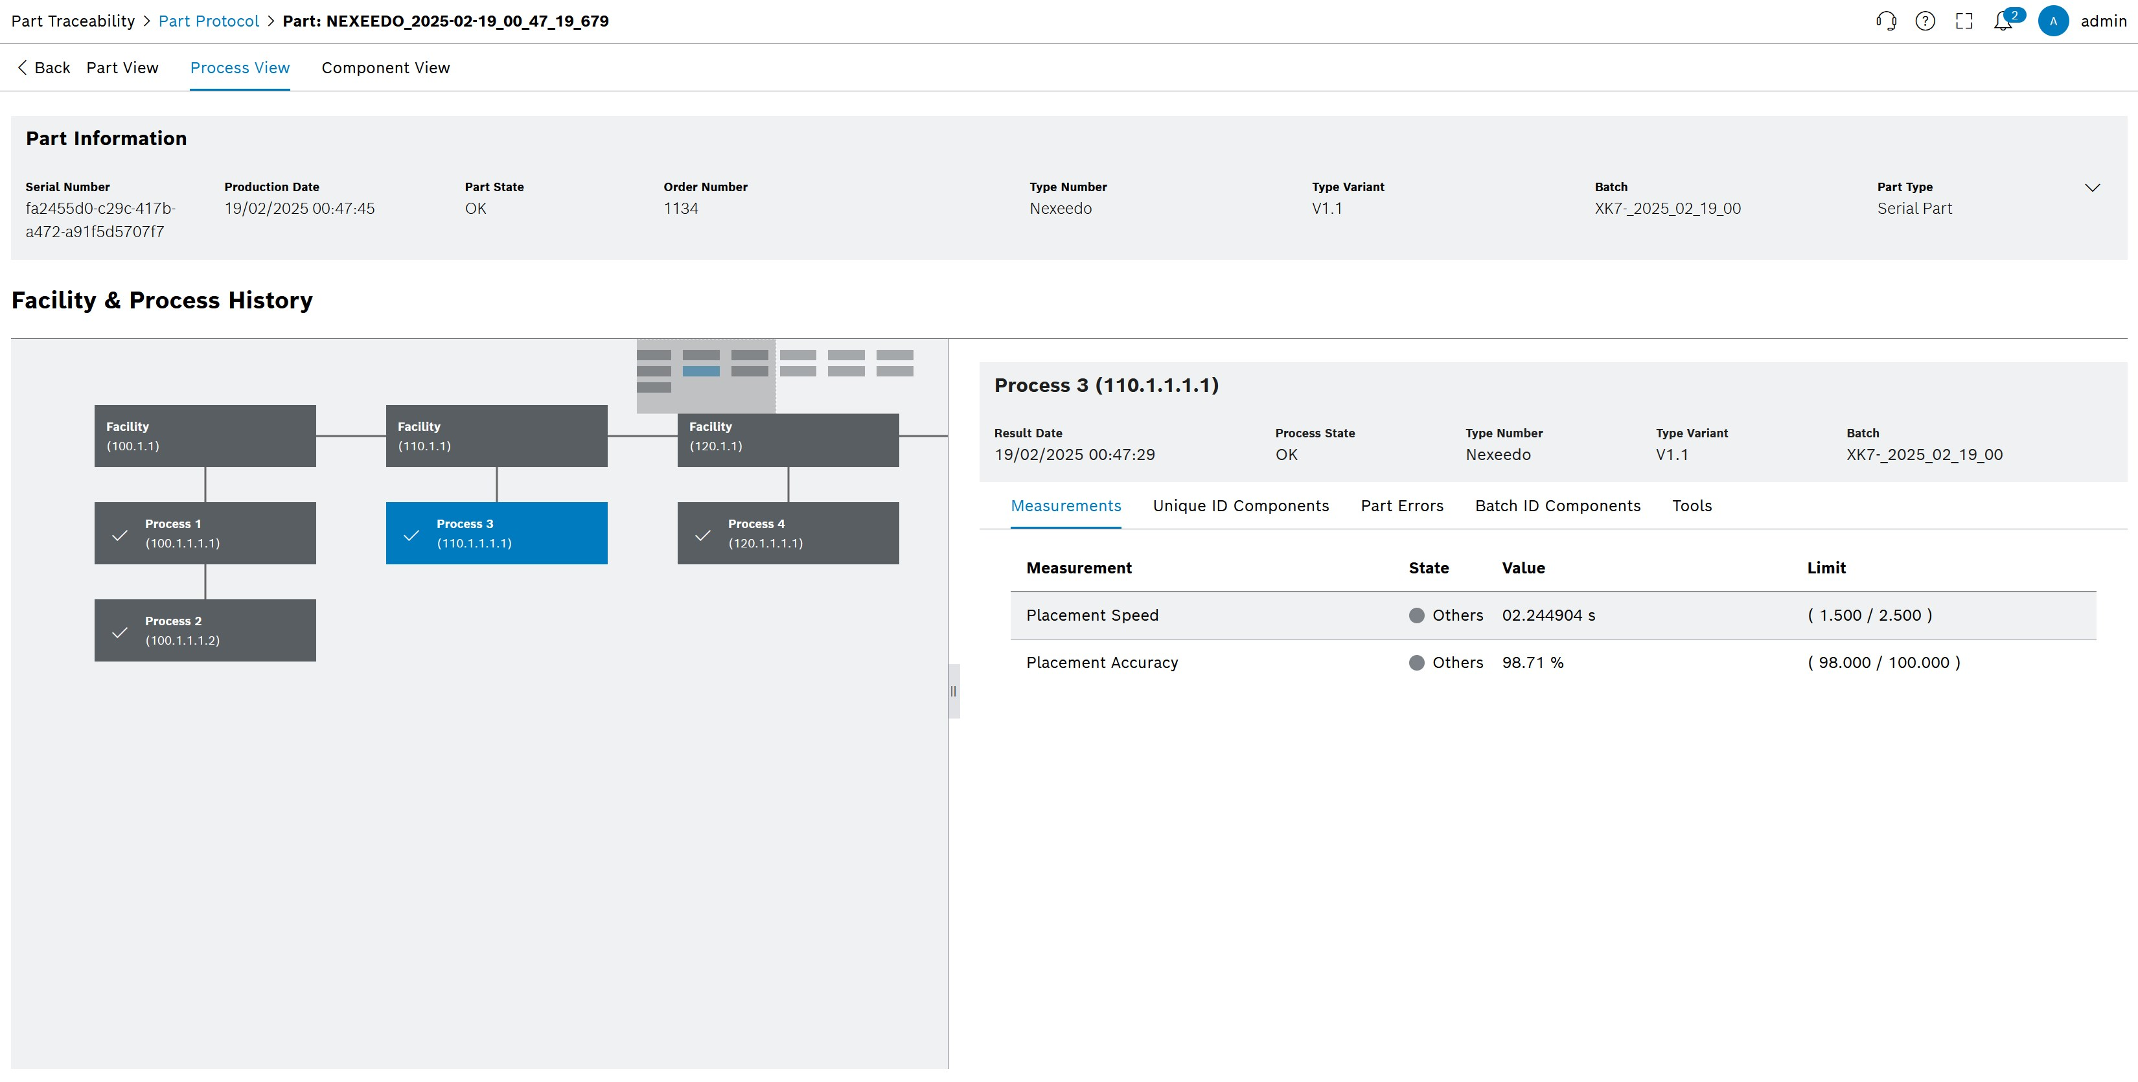
Task: Click the Value column header
Action: pyautogui.click(x=1523, y=568)
